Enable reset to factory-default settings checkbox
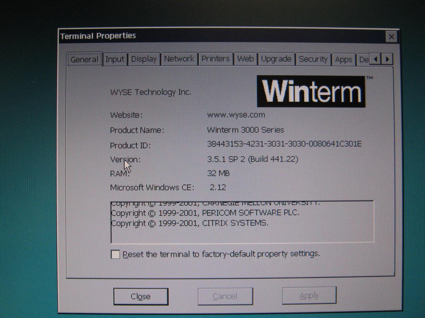This screenshot has width=425, height=318. point(115,254)
